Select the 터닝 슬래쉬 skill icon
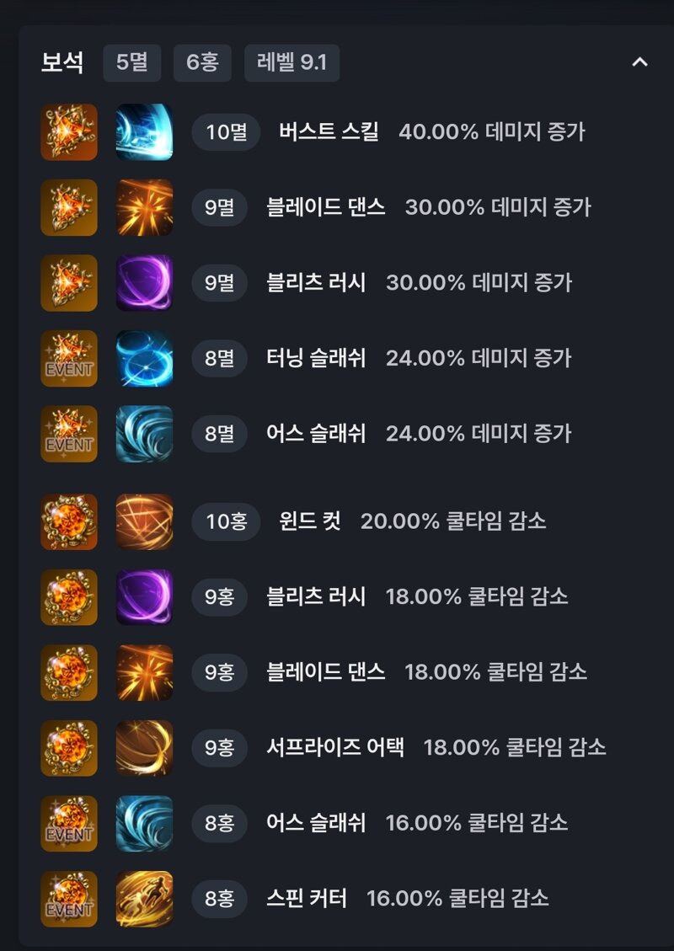The width and height of the screenshot is (674, 951). tap(144, 359)
